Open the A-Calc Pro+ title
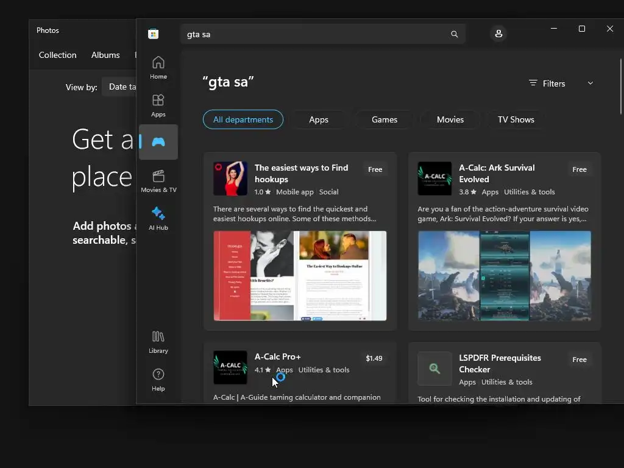 [x=277, y=356]
